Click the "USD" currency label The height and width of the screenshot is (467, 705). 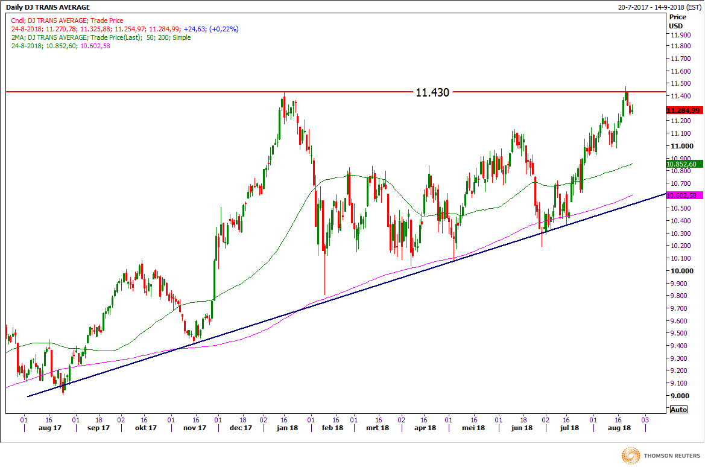(676, 26)
